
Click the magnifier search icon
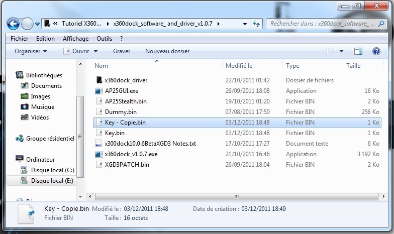pos(381,24)
